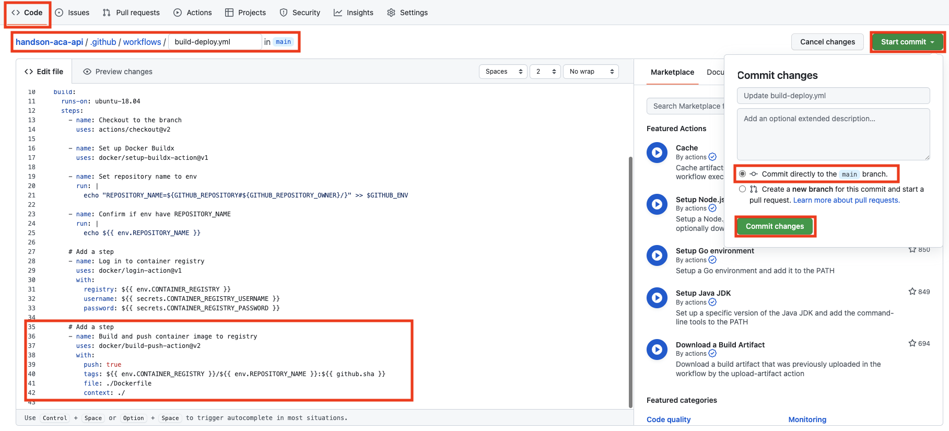Open the Cache action title
The height and width of the screenshot is (431, 949).
click(687, 148)
